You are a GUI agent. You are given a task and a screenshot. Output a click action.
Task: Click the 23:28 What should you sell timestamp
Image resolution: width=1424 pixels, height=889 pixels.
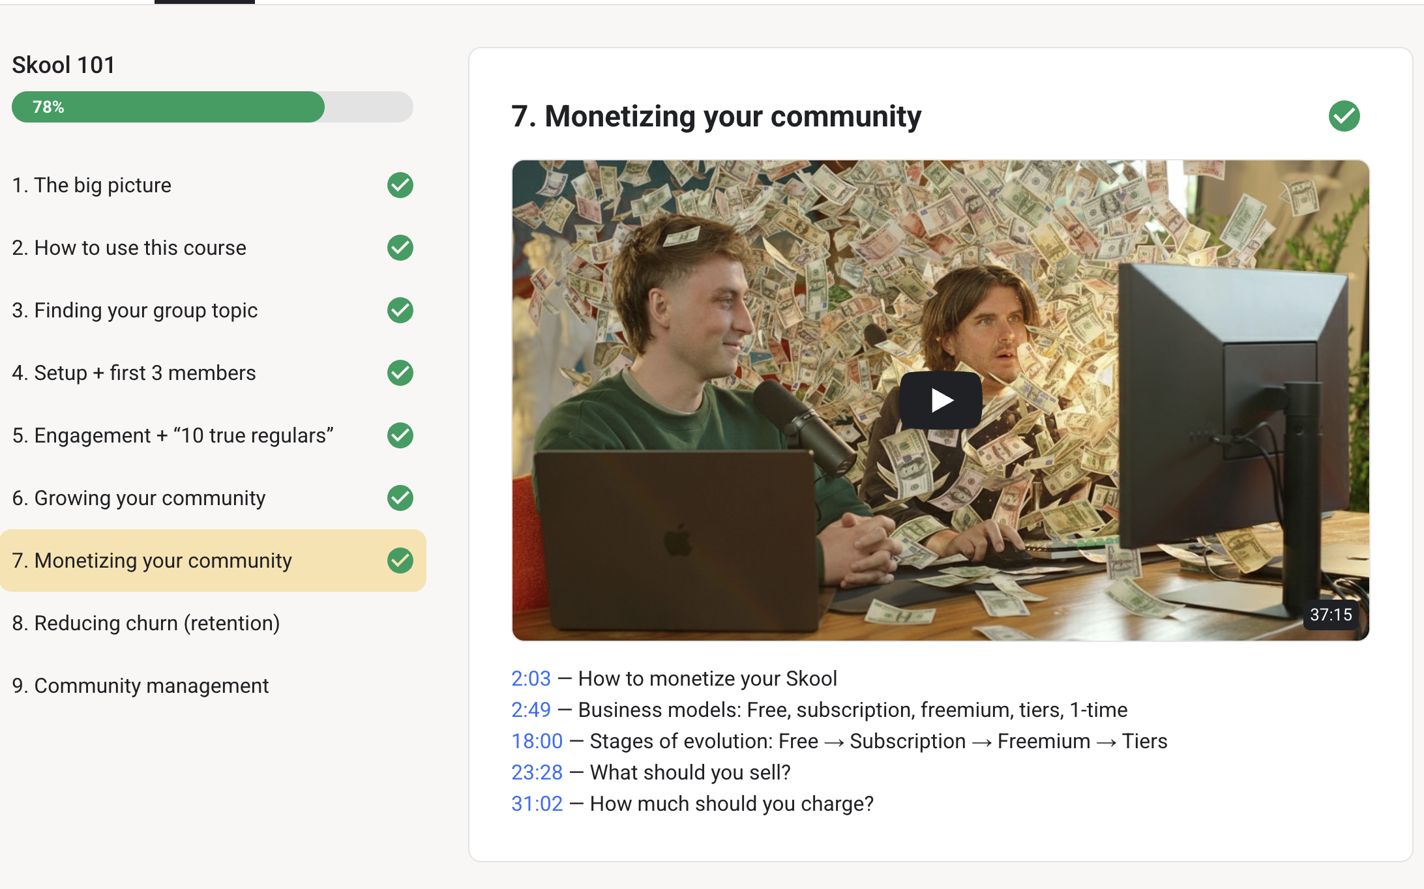(x=537, y=772)
